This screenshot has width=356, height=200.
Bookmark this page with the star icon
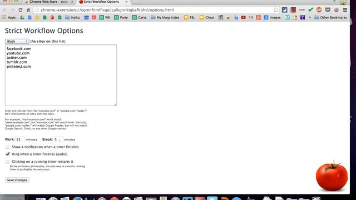point(276,10)
